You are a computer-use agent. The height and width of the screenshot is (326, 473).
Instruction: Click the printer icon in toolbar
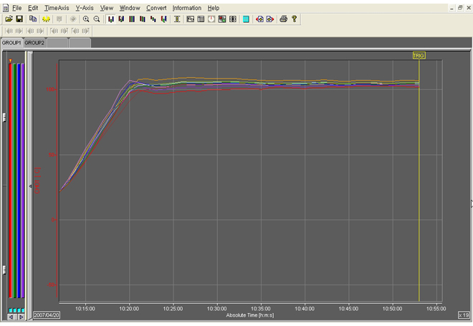click(x=284, y=19)
